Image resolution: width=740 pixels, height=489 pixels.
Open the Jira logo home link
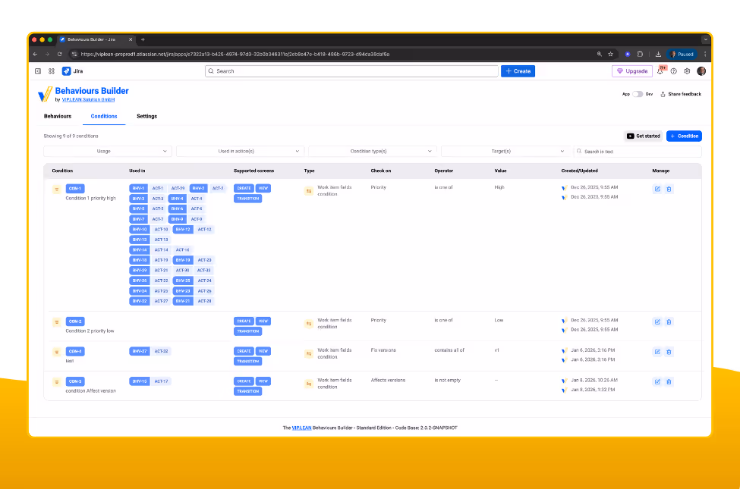pos(73,71)
